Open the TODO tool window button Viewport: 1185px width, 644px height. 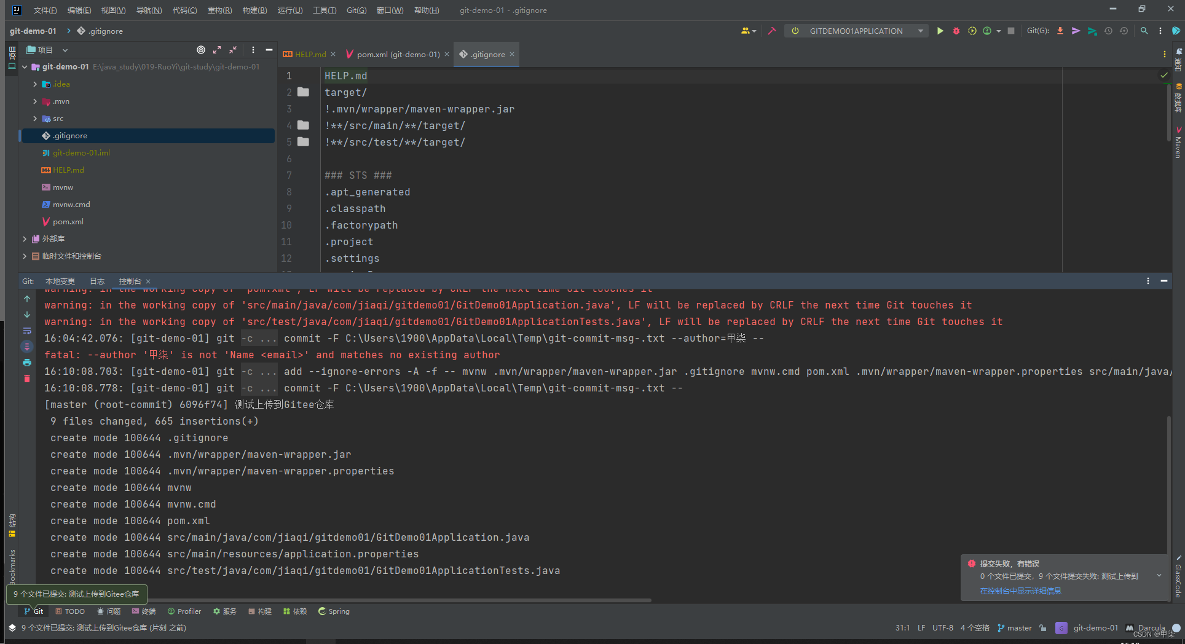click(x=69, y=611)
